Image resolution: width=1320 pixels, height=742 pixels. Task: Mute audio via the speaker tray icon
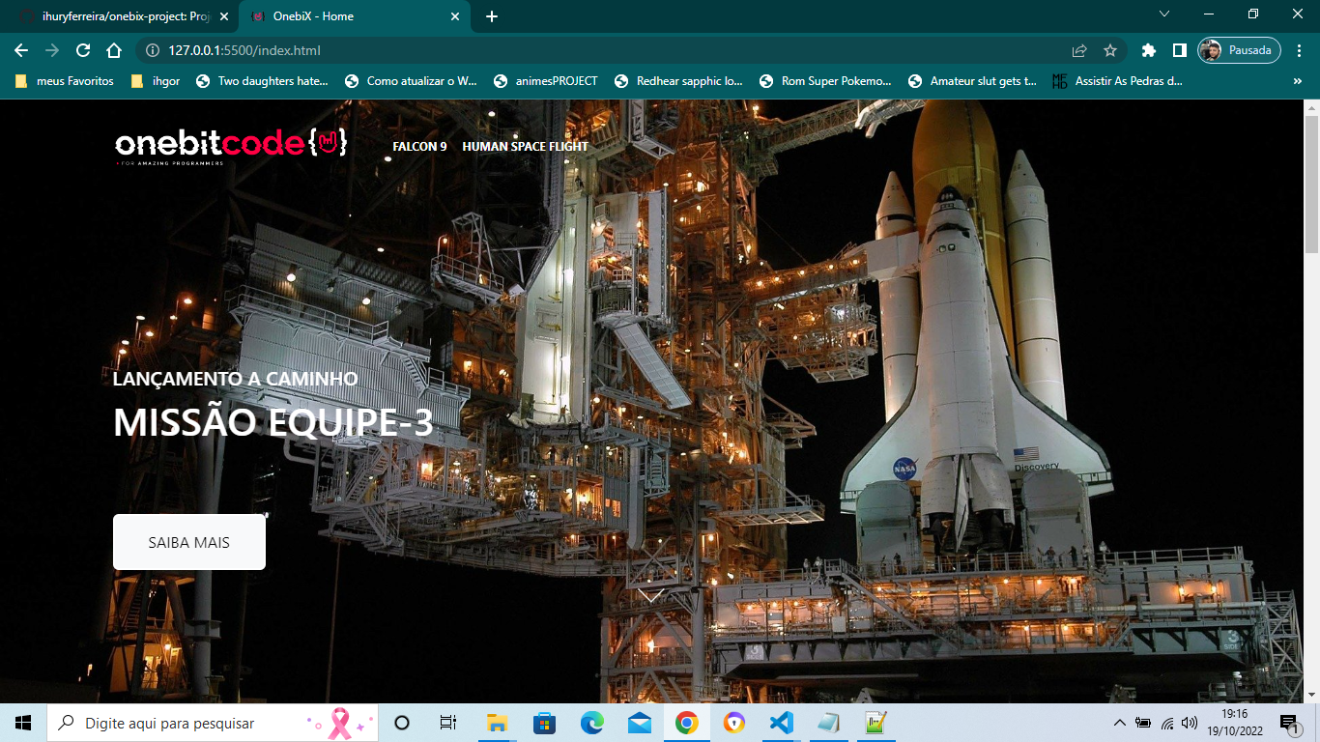1187,723
